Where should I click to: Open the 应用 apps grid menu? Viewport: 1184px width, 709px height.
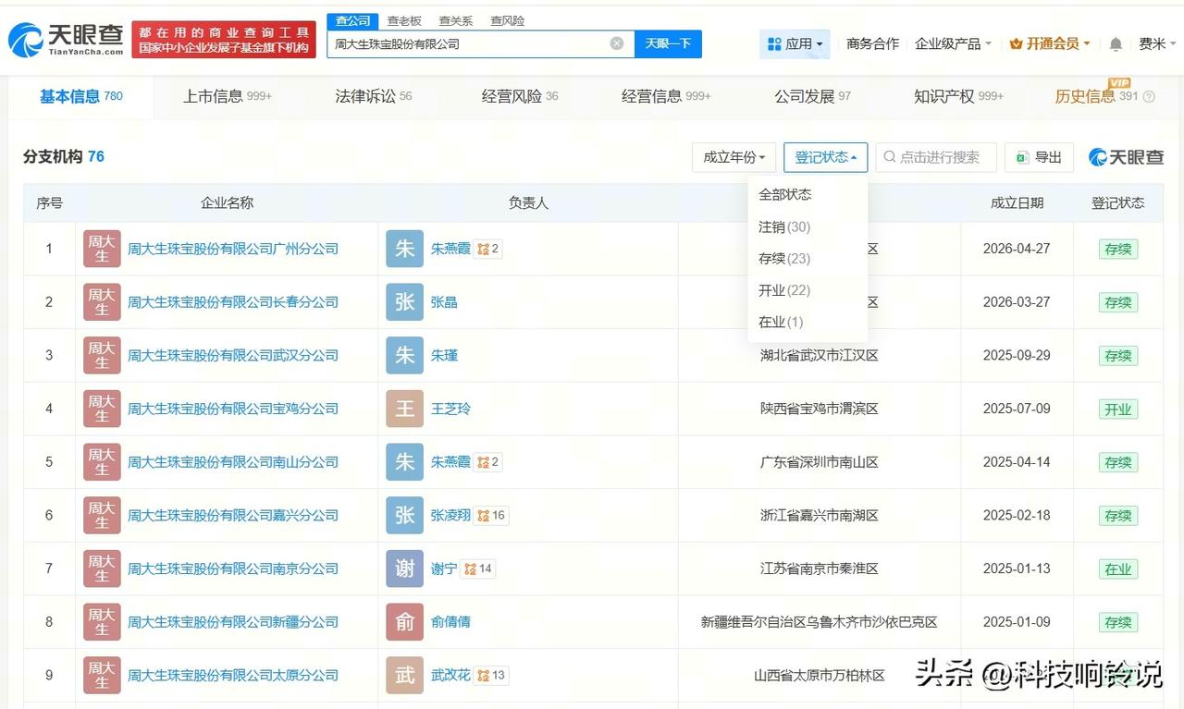pos(795,43)
